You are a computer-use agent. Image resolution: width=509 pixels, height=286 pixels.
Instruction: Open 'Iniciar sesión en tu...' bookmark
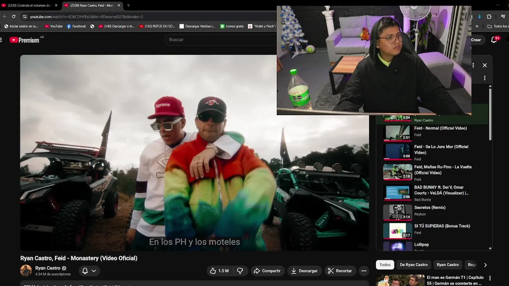(x=21, y=26)
